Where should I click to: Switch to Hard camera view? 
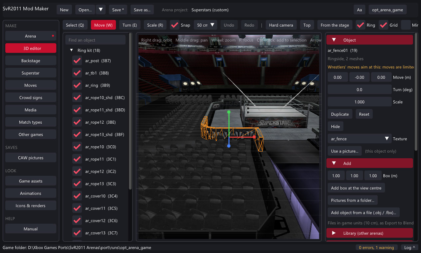pos(281,25)
